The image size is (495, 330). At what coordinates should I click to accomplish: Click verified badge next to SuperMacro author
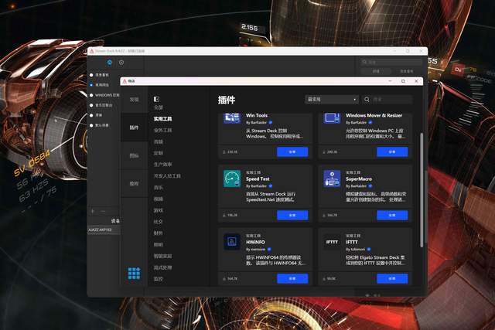point(370,185)
